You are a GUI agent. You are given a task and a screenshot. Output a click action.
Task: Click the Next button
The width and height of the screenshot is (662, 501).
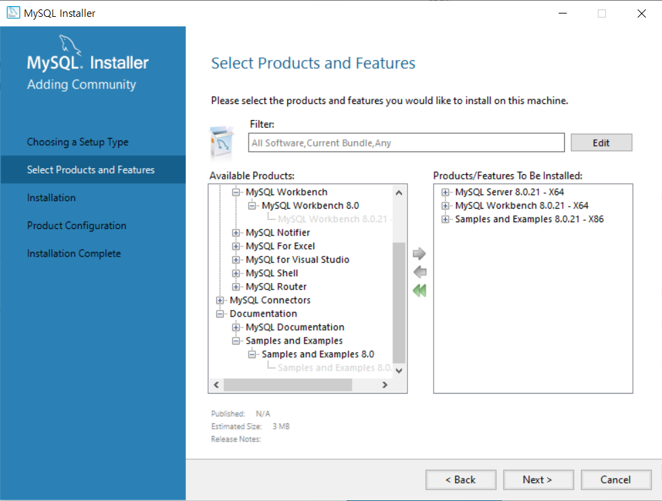[538, 480]
